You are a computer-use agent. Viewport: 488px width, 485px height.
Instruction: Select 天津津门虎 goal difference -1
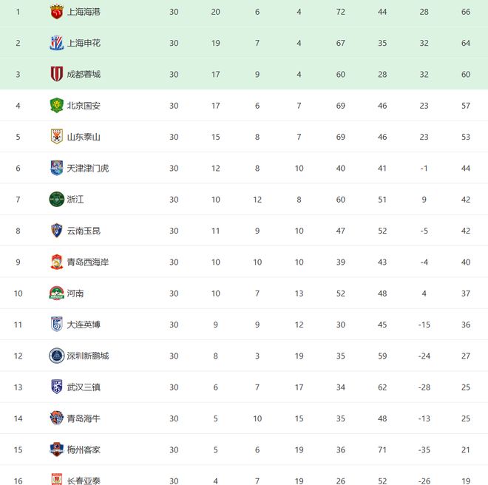pos(425,168)
